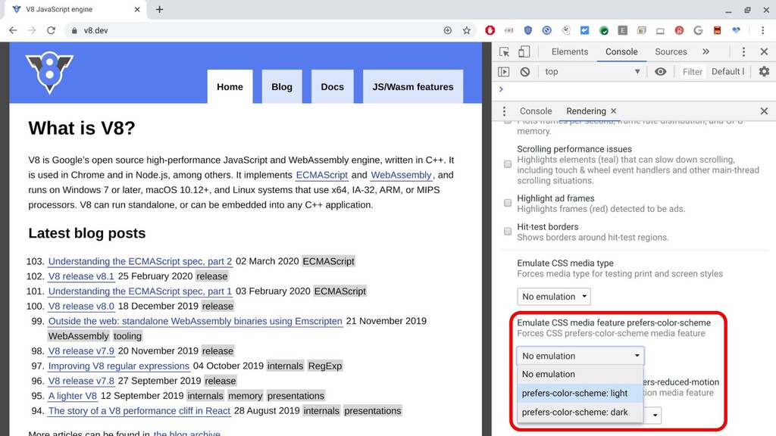Click the console prompt line
776x436 pixels.
(634, 89)
